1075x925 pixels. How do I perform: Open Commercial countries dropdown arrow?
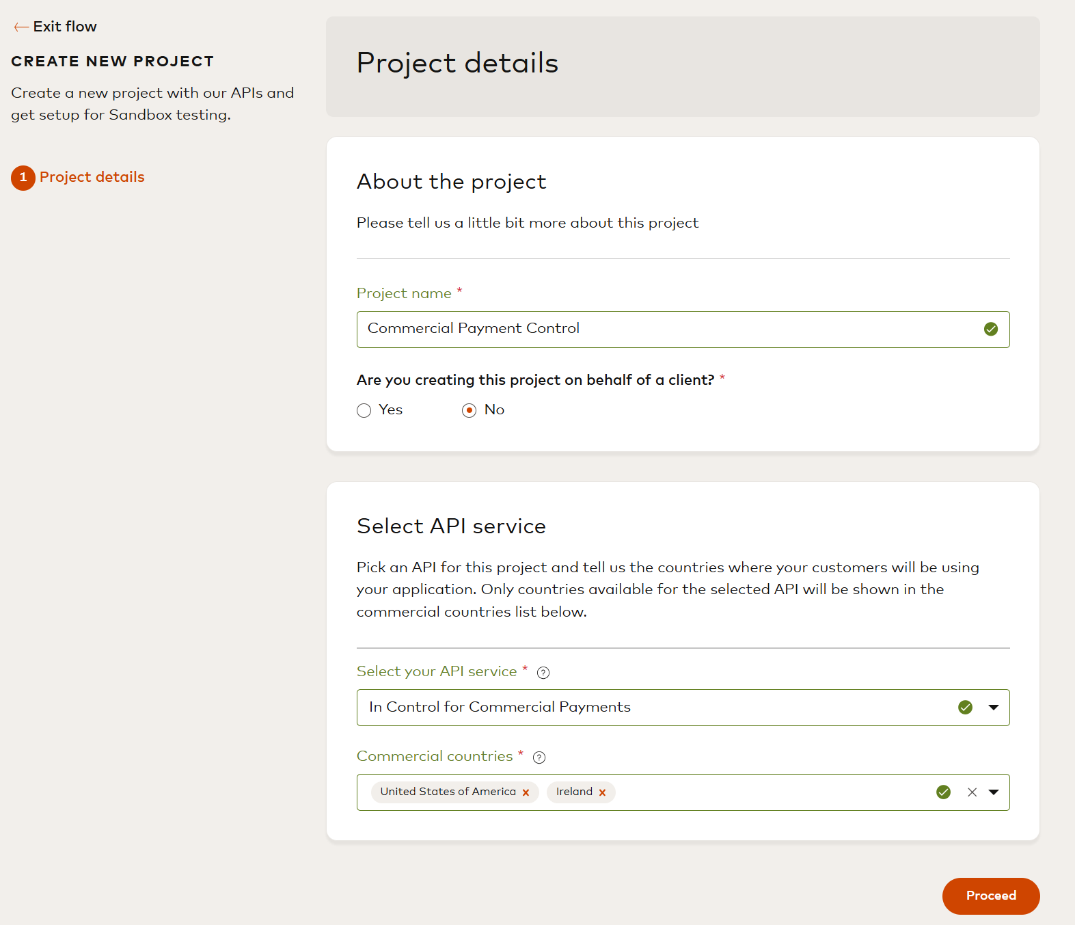[994, 792]
